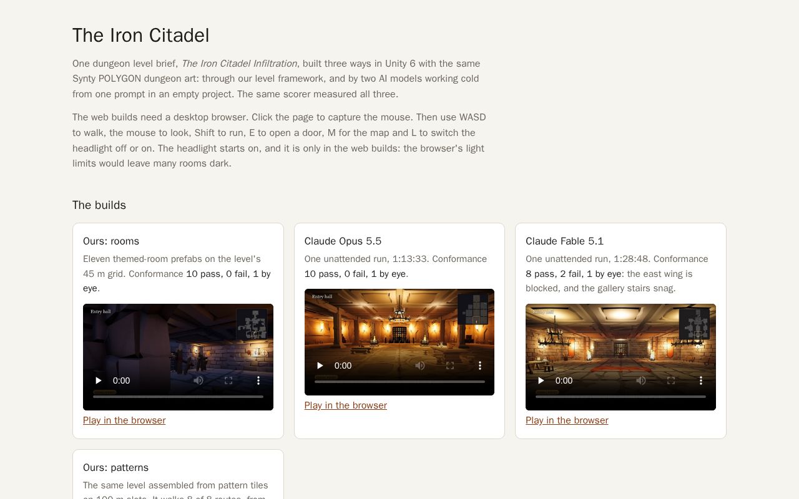
Task: Enter fullscreen on Claude Fable 5.1 video
Action: (671, 380)
